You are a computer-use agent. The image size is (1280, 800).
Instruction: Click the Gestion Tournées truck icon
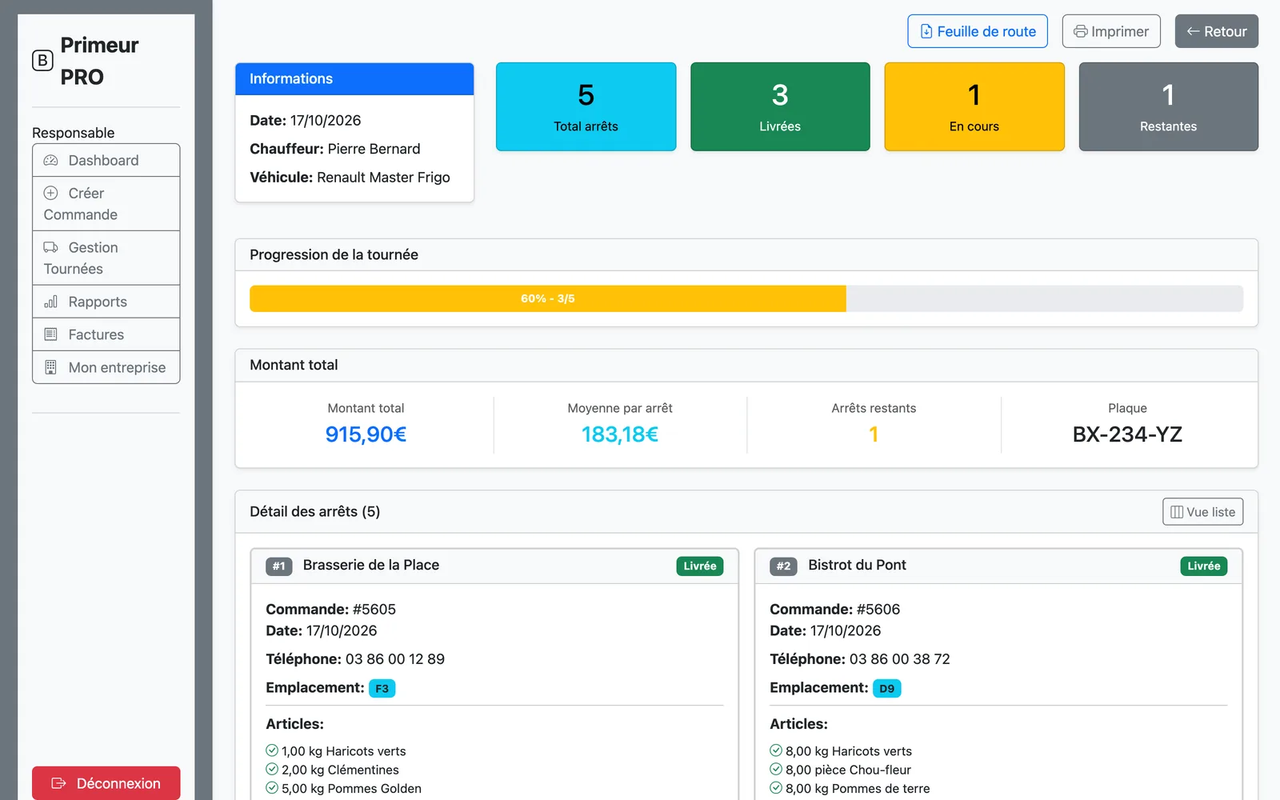(x=50, y=247)
